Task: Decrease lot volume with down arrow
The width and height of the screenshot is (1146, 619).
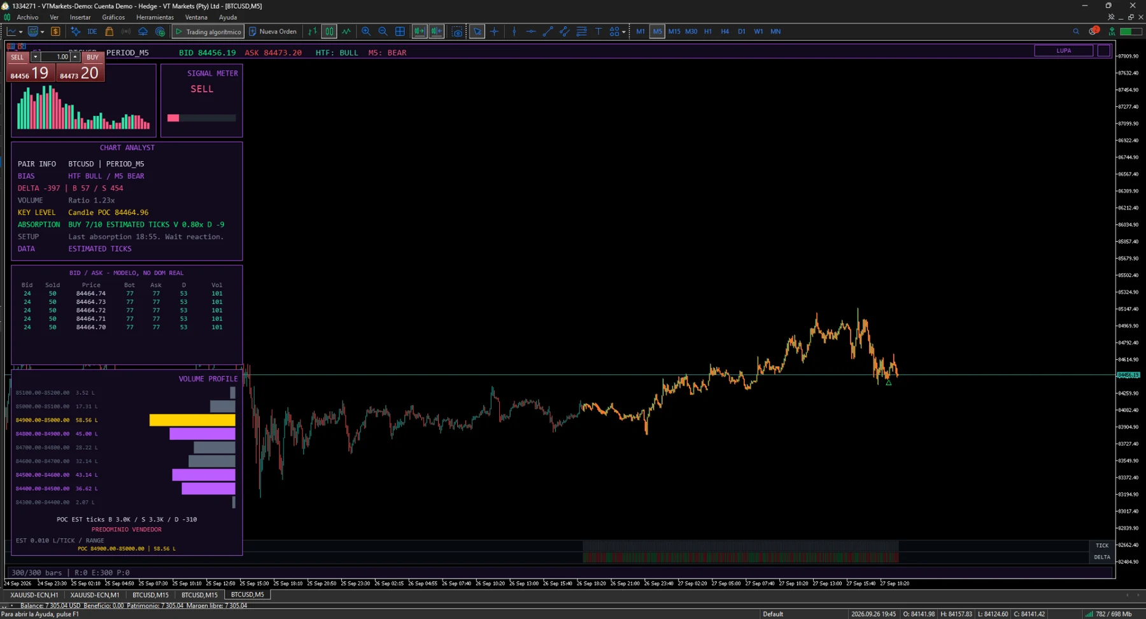Action: tap(36, 57)
